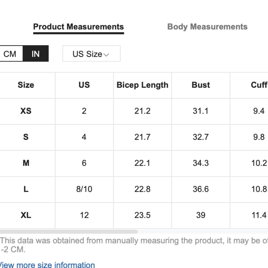
Task: Click the XS bicep length value 21.2
Action: click(142, 111)
